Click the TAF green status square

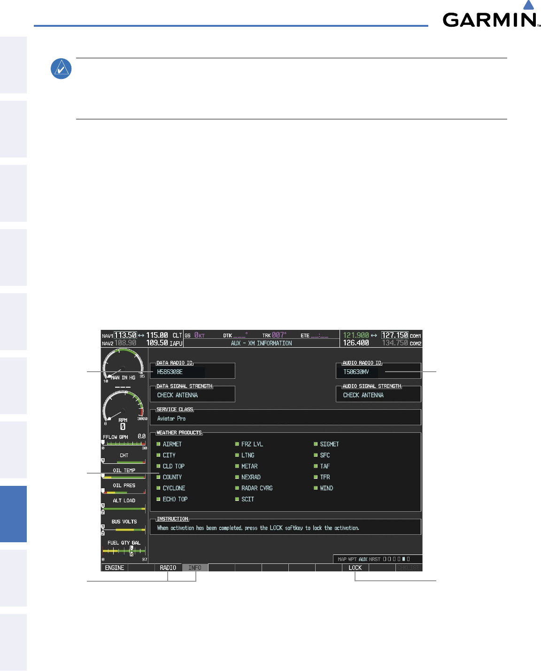tap(316, 466)
